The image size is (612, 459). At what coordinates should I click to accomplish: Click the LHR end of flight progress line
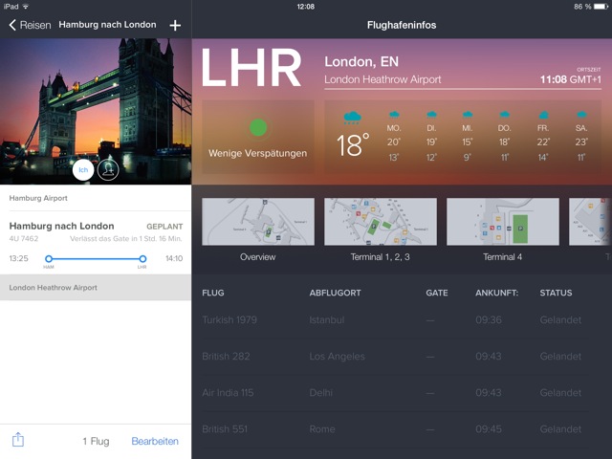pyautogui.click(x=142, y=258)
